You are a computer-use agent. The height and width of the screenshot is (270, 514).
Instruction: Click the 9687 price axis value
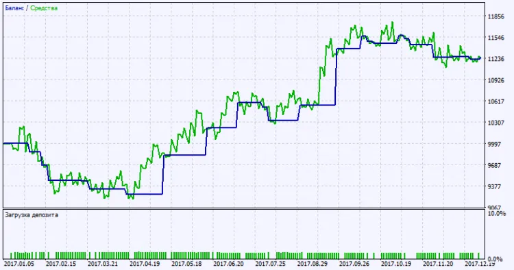click(x=495, y=165)
